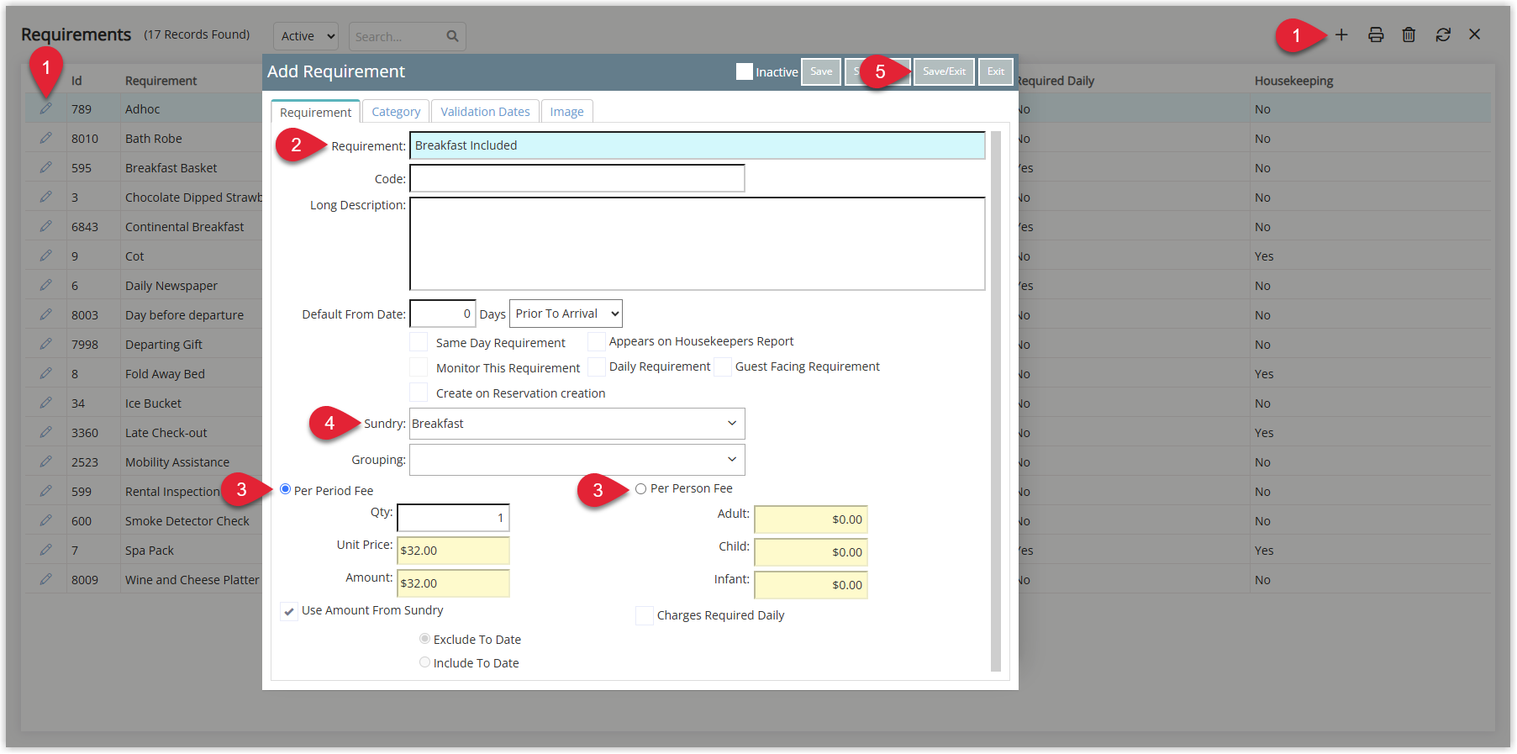
Task: Toggle the Inactive checkbox
Action: tap(744, 71)
